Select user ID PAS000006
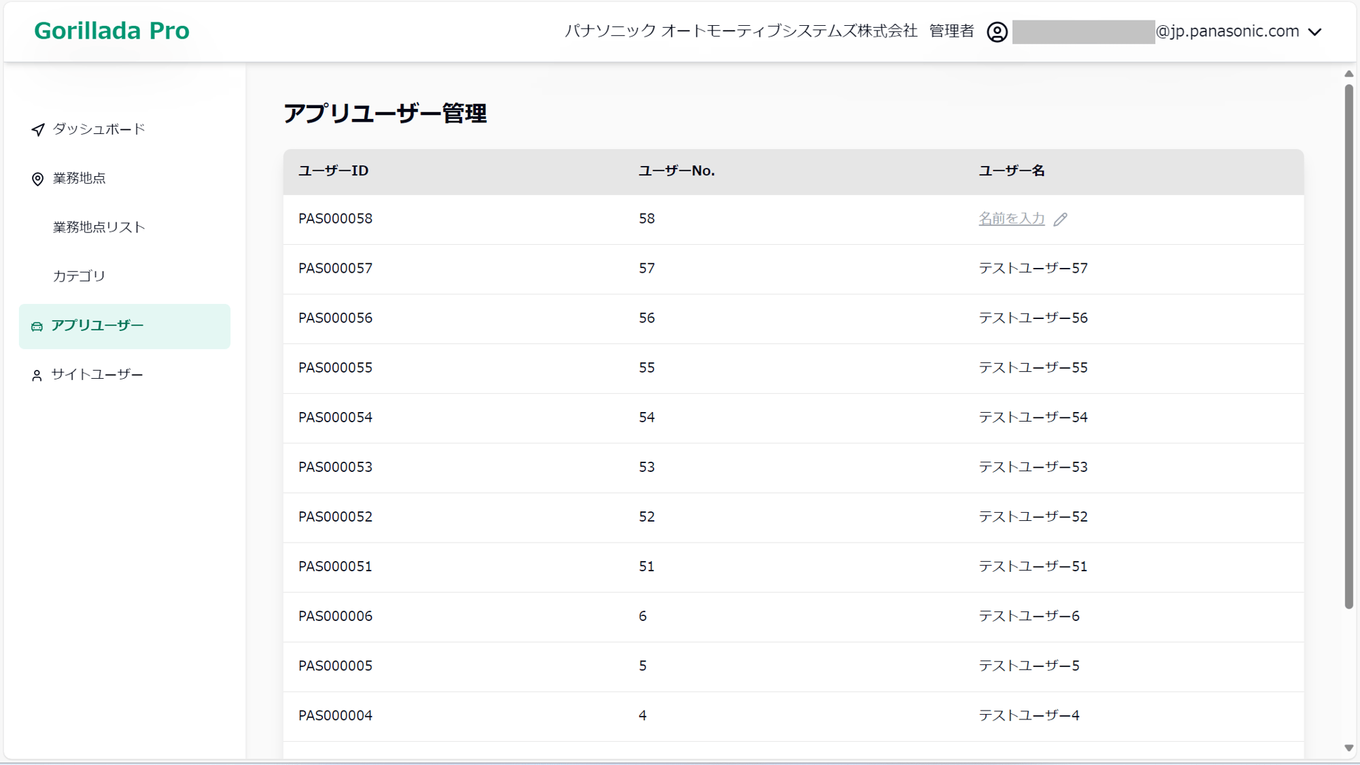The image size is (1360, 765). click(x=335, y=615)
